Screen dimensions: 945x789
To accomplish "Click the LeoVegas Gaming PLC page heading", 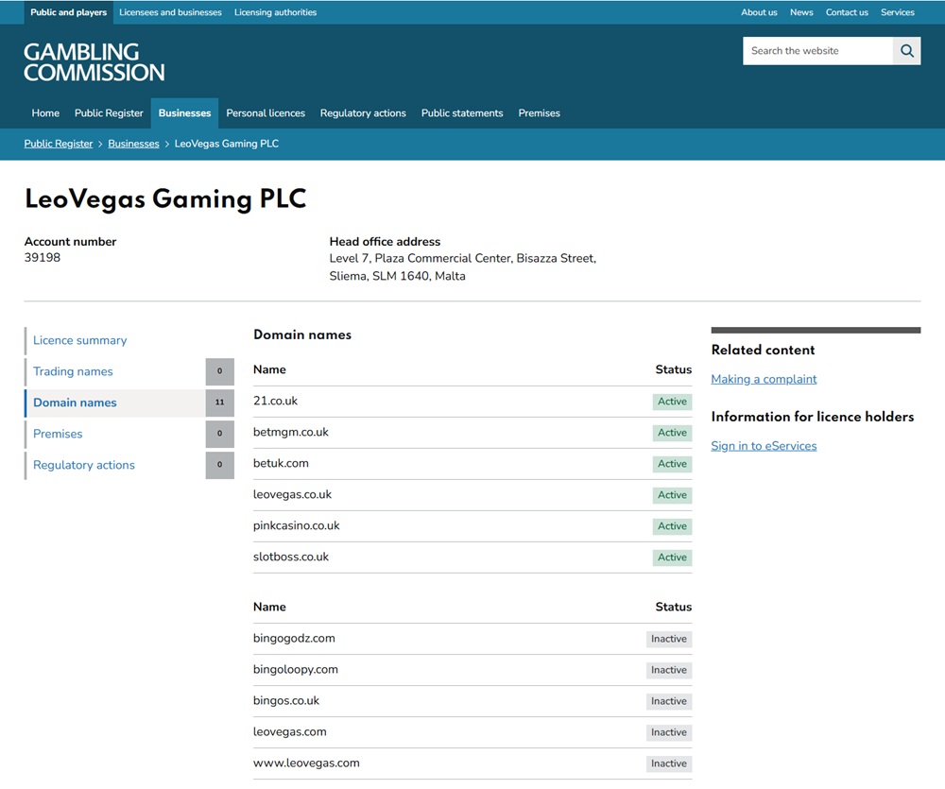I will 165,199.
